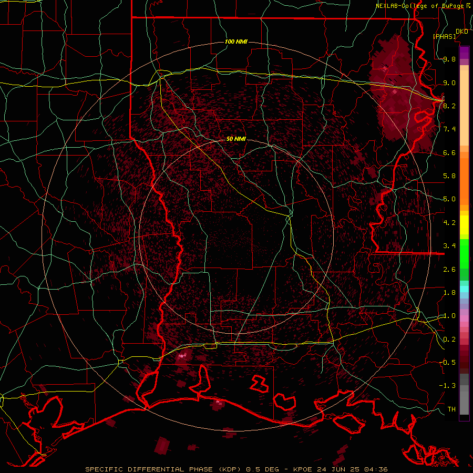Select the 6.6 legend value
The image size is (473, 473).
pos(449,152)
